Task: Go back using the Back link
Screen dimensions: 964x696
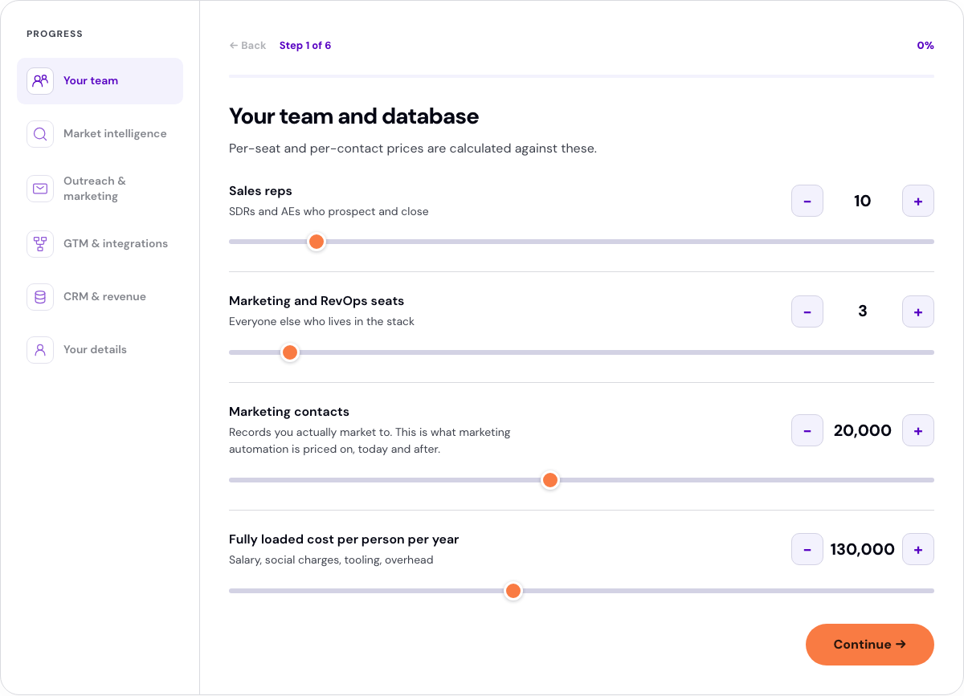Action: (247, 46)
